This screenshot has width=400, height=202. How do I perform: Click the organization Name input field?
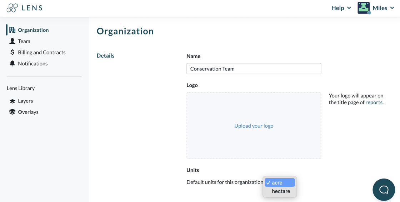[x=254, y=69]
